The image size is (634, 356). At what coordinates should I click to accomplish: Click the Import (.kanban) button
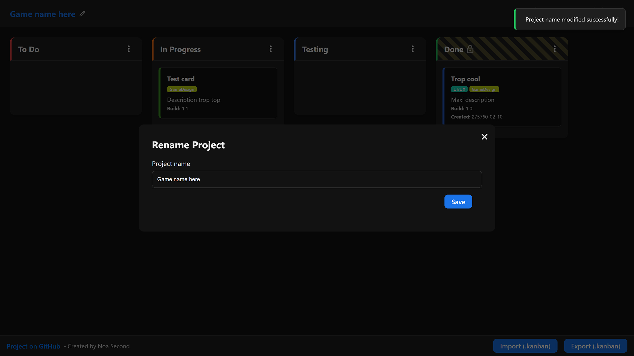525,346
